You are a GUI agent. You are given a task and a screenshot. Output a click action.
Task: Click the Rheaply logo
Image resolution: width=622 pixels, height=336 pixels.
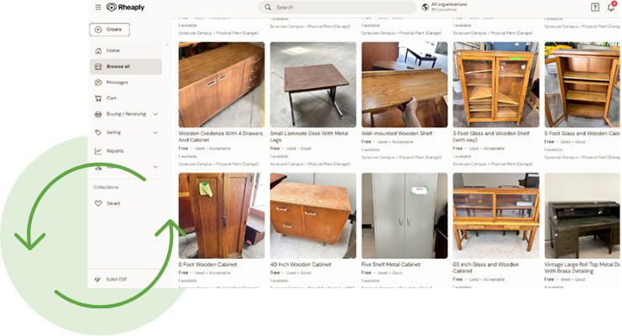(x=125, y=8)
